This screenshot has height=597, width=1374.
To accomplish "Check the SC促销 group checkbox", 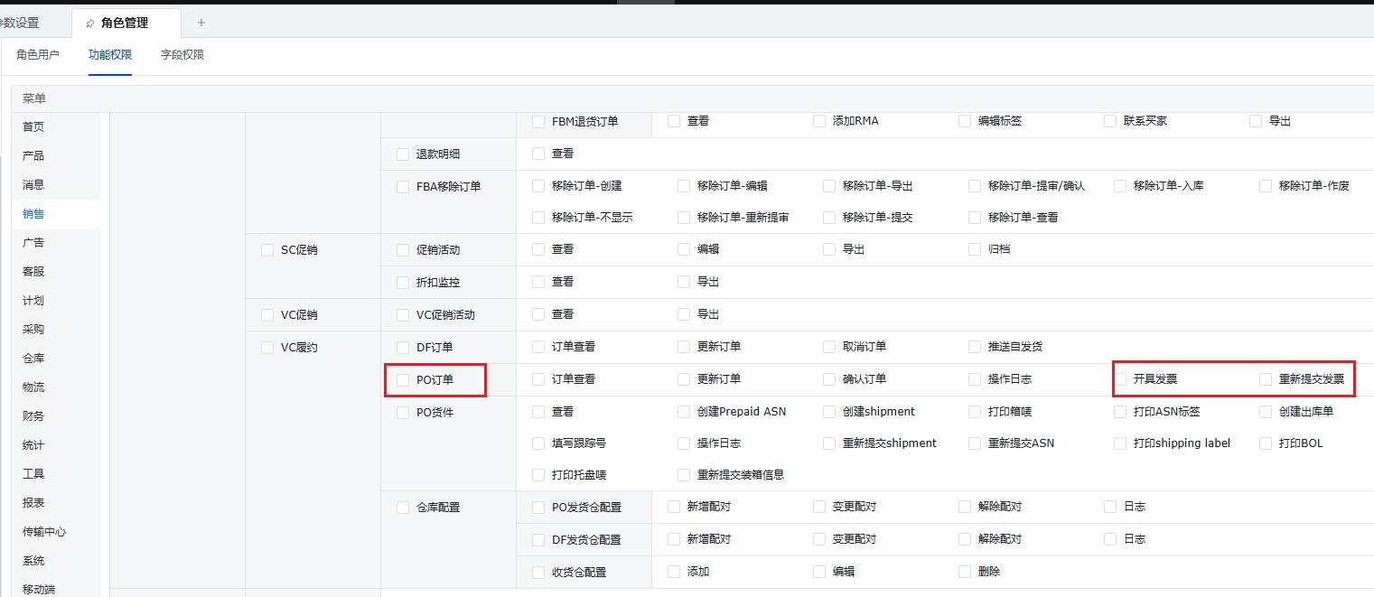I will 267,250.
